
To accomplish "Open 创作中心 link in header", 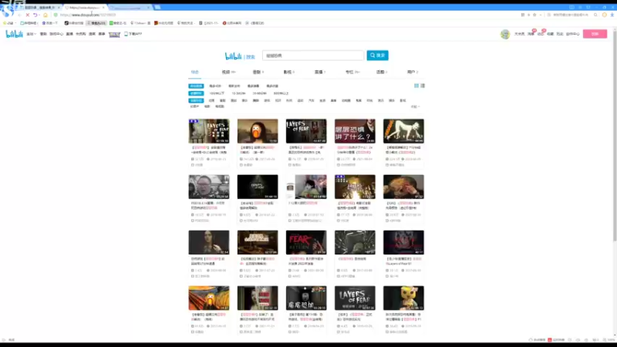I will (572, 34).
